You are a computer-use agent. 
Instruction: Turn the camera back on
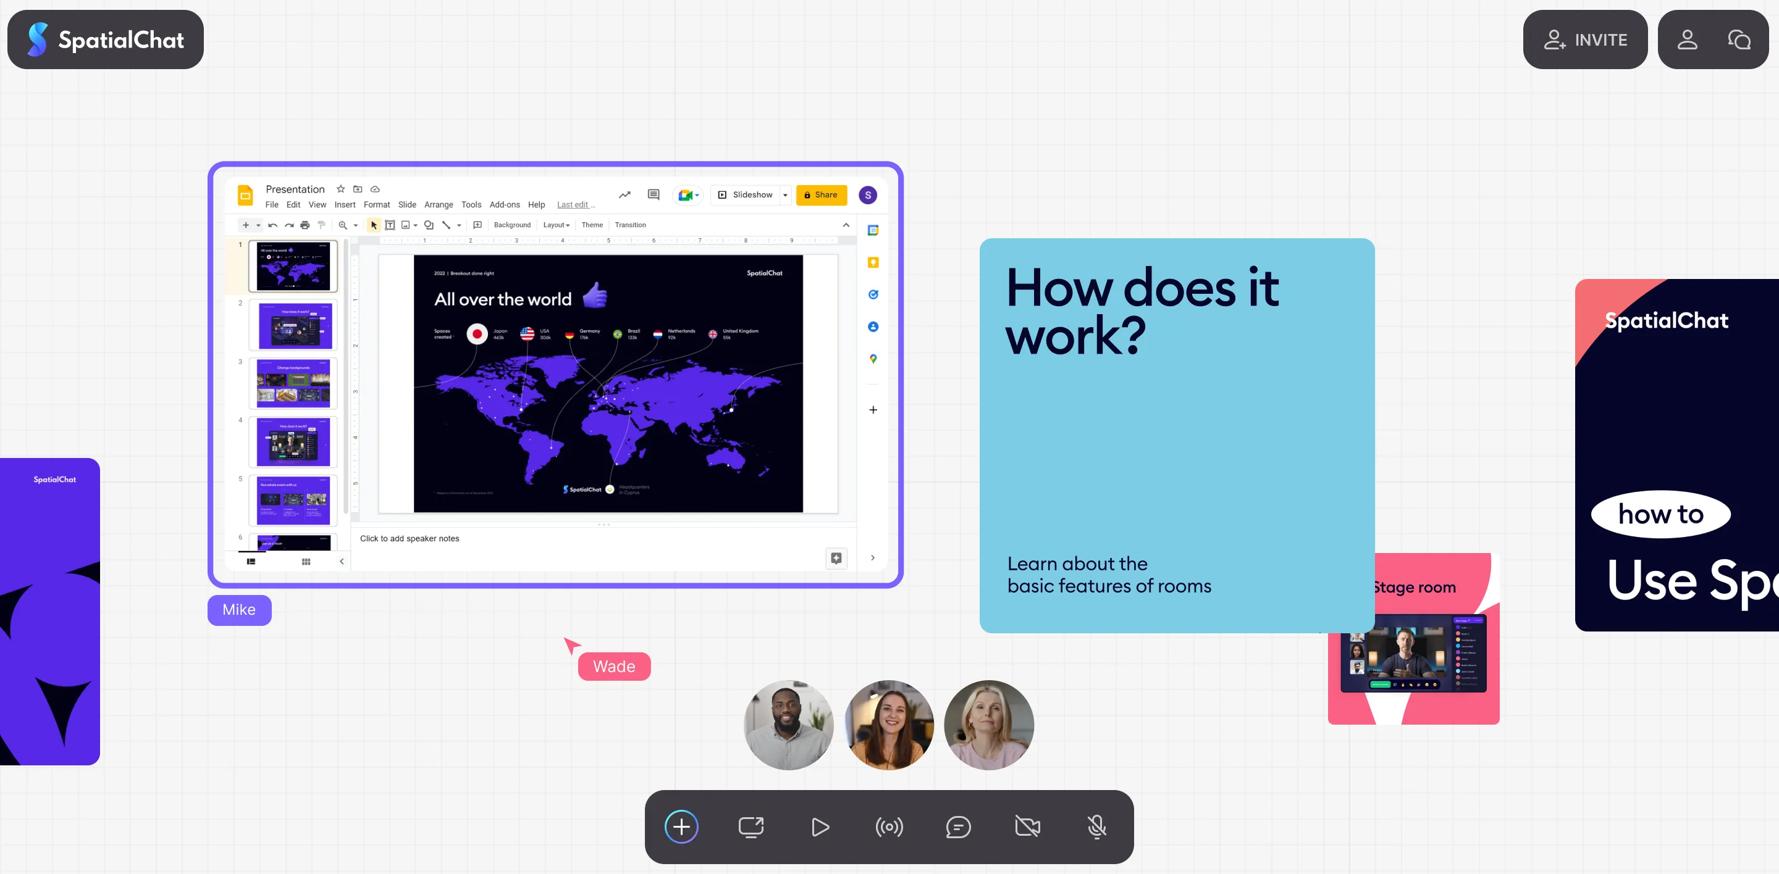click(1027, 826)
